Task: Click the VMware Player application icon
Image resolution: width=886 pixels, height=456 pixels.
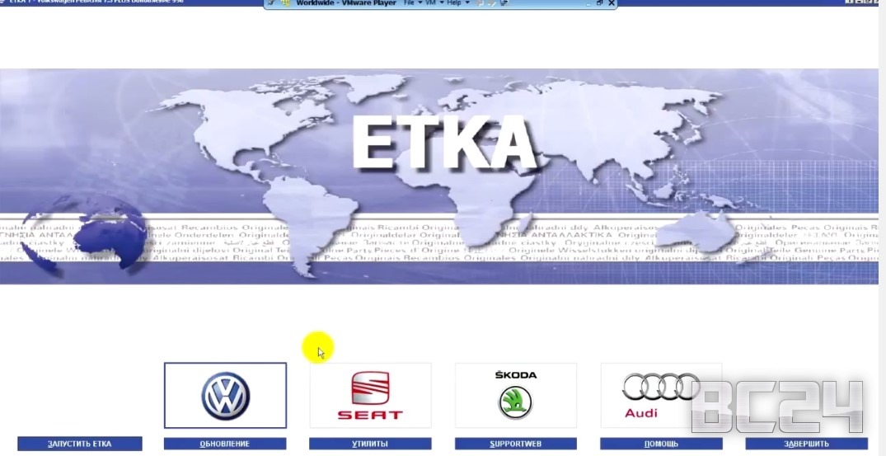Action: pyautogui.click(x=286, y=3)
